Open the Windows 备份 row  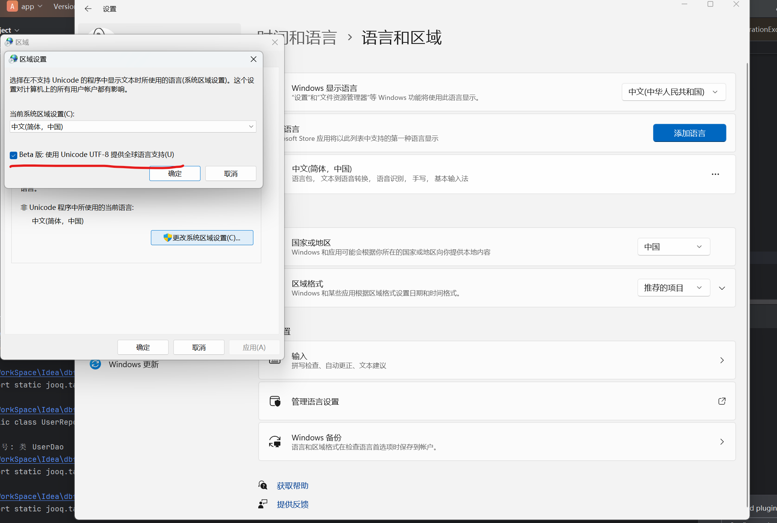point(497,442)
